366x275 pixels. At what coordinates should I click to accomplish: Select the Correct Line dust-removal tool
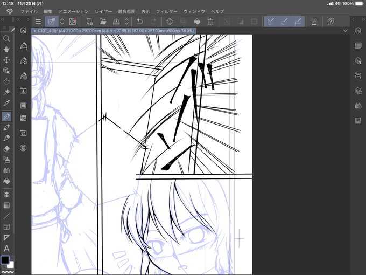click(x=6, y=195)
